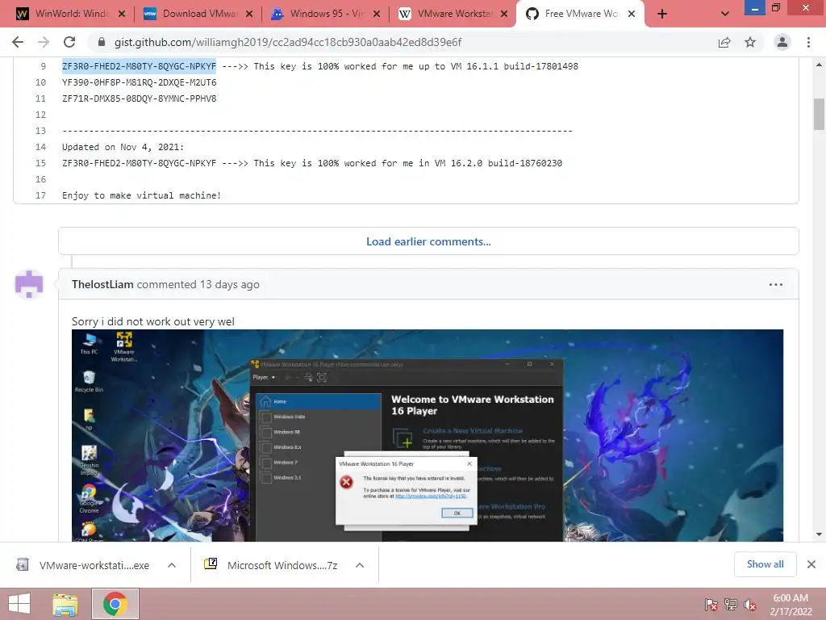
Task: Click key text on line 11
Action: click(139, 98)
